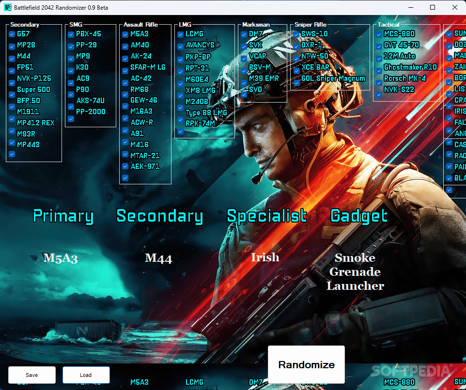Toggle the FP51 checkbox
Viewport: 466px width, 390px height.
12,71
